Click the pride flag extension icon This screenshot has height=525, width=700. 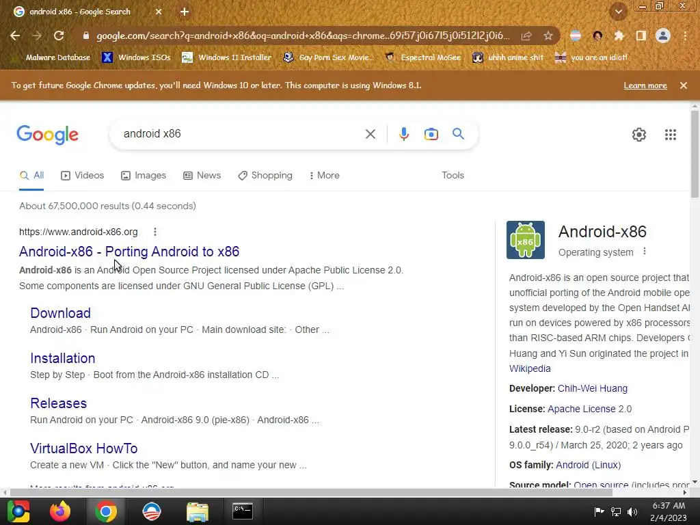[576, 36]
